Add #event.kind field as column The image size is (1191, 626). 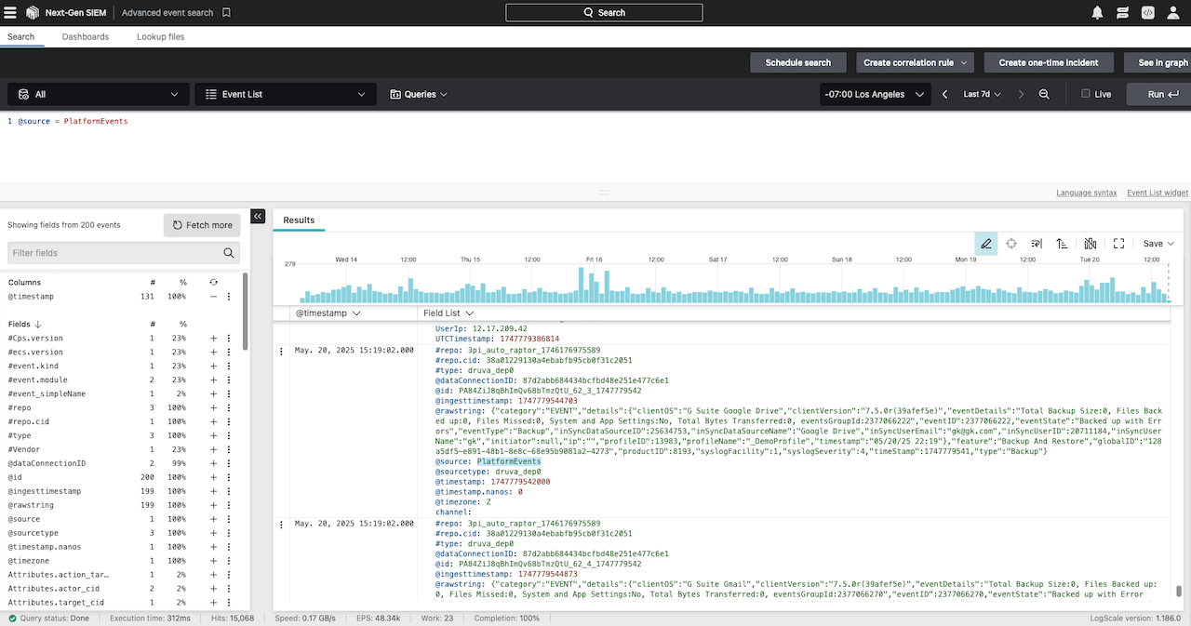tap(213, 366)
